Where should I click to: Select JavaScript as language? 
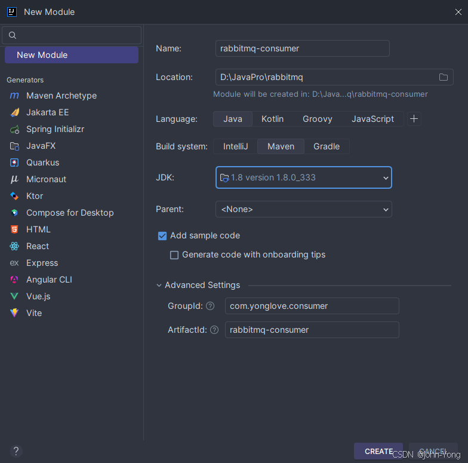372,119
